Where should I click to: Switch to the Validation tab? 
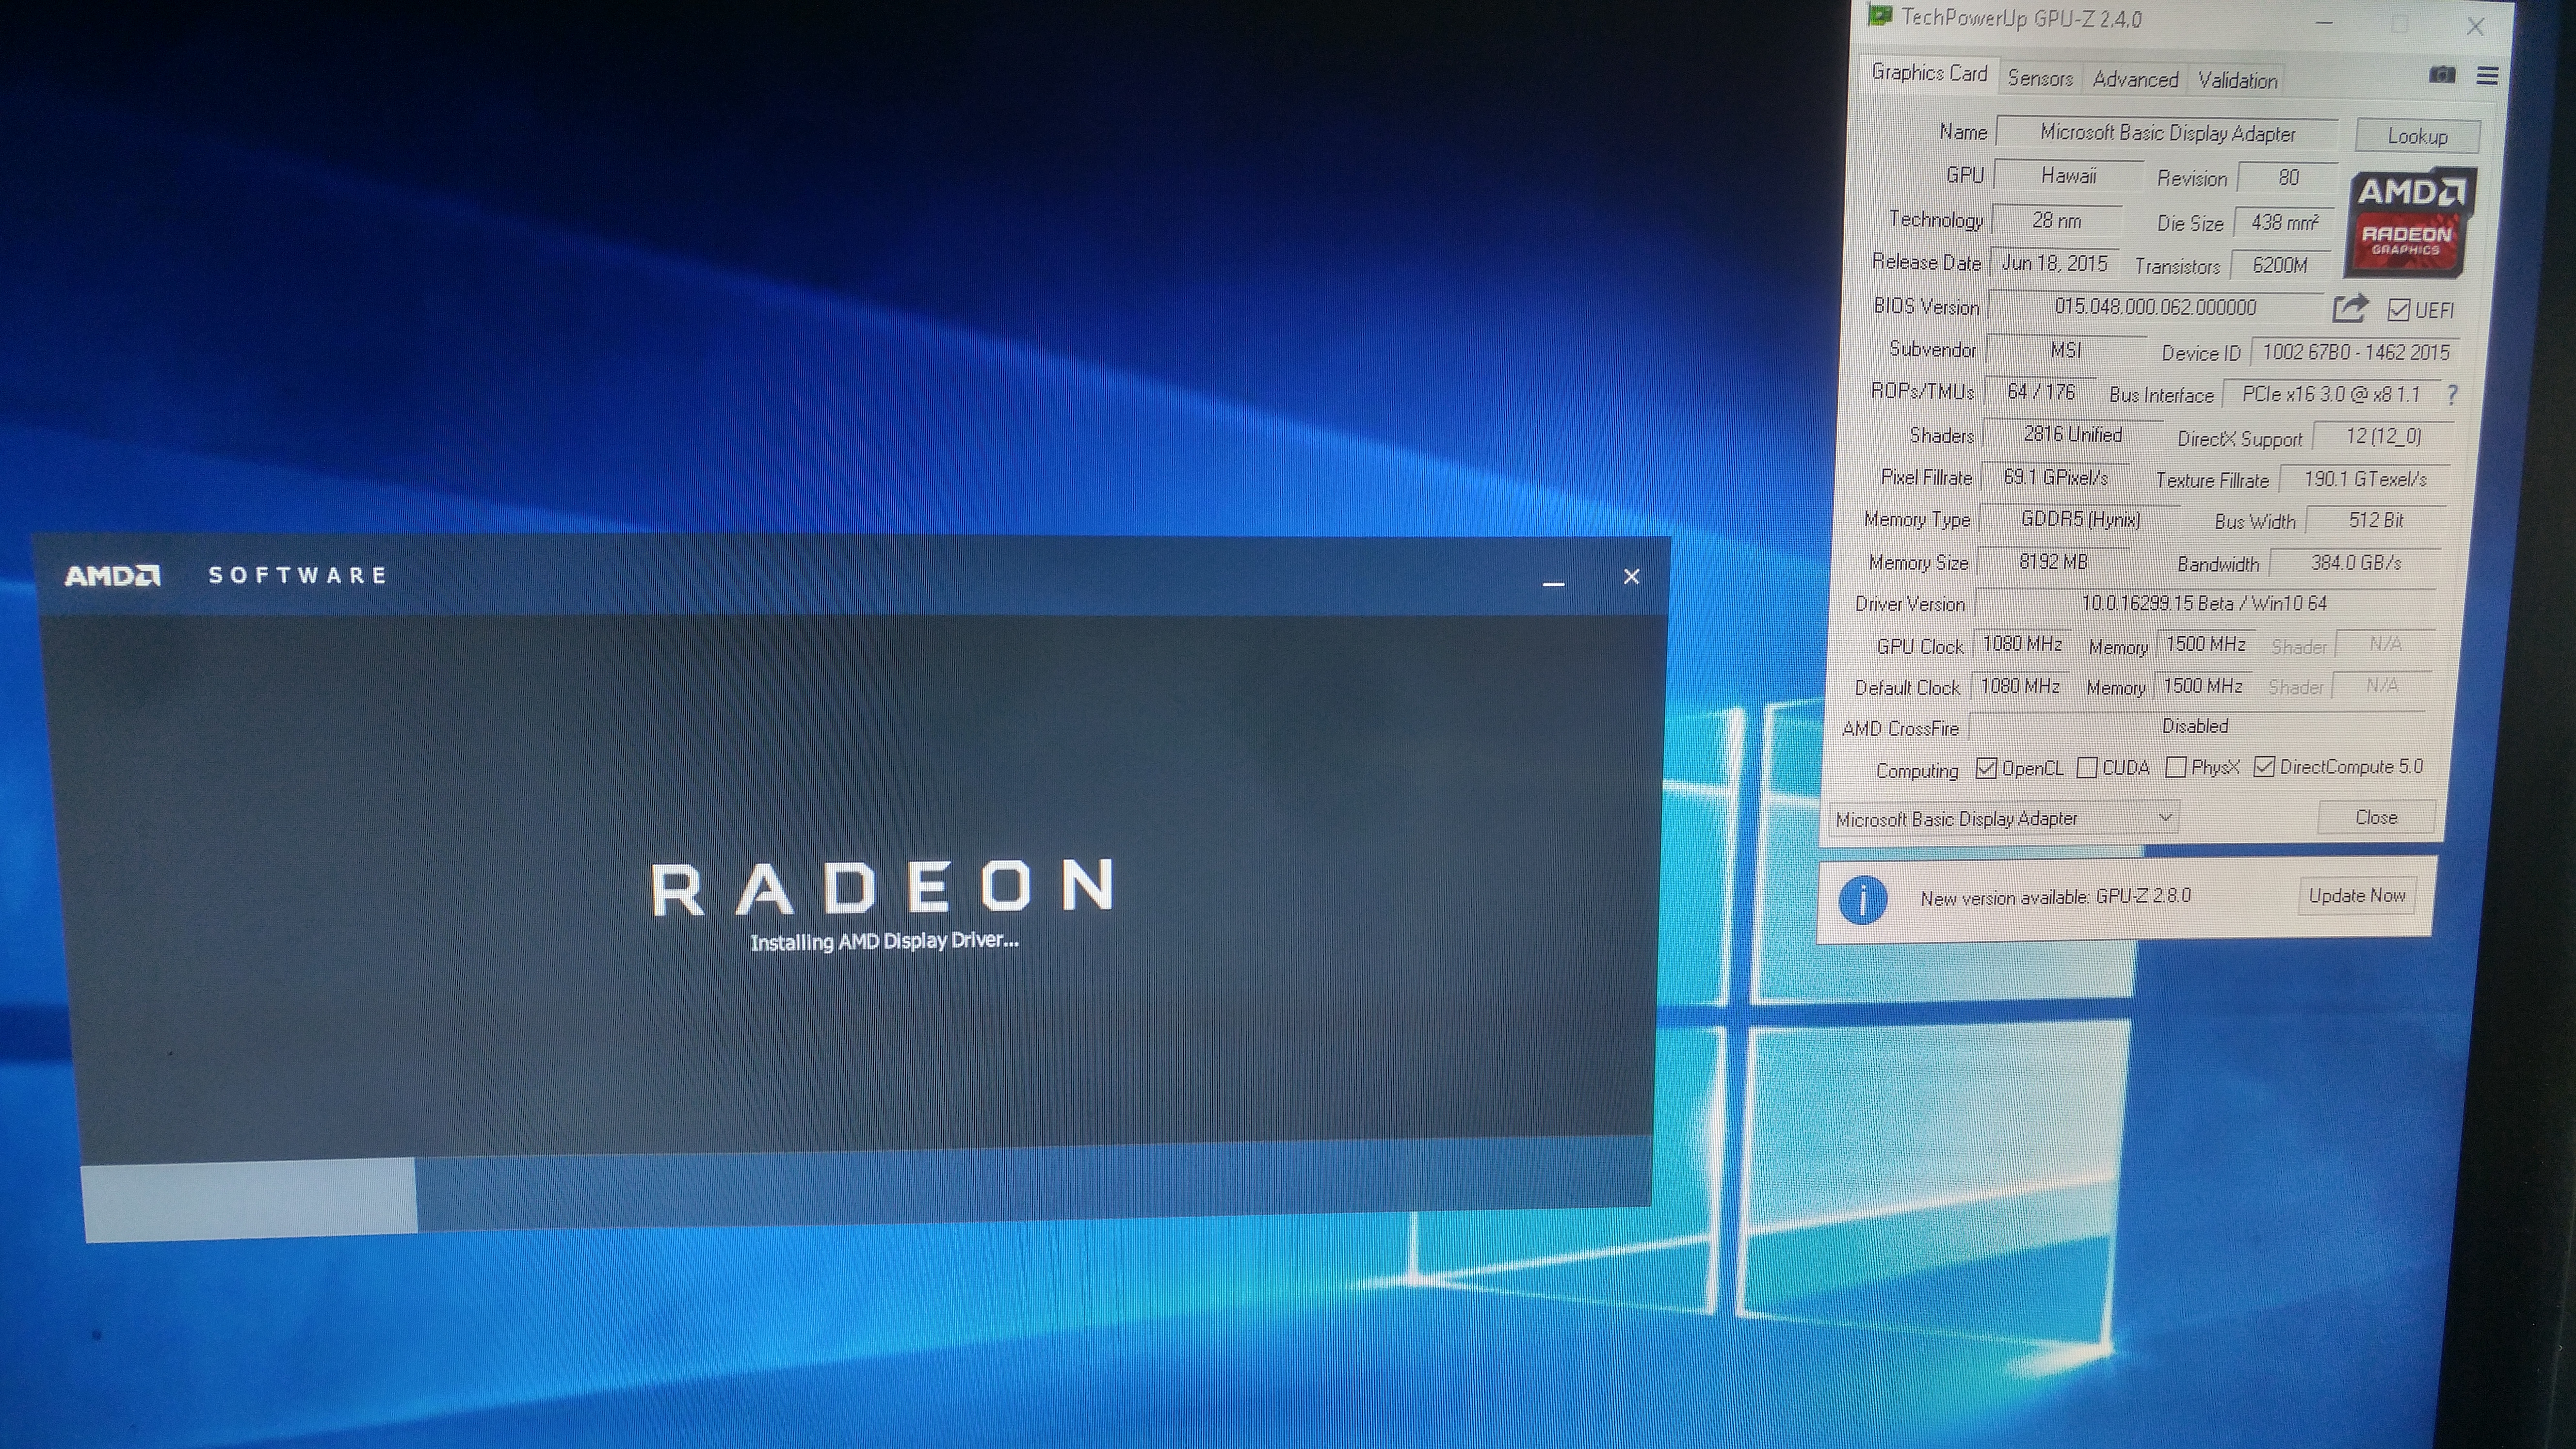[2237, 80]
